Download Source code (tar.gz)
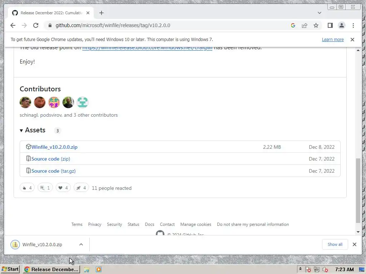This screenshot has width=366, height=274. (54, 171)
